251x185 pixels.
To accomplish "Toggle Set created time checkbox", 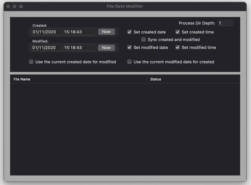I will point(178,32).
